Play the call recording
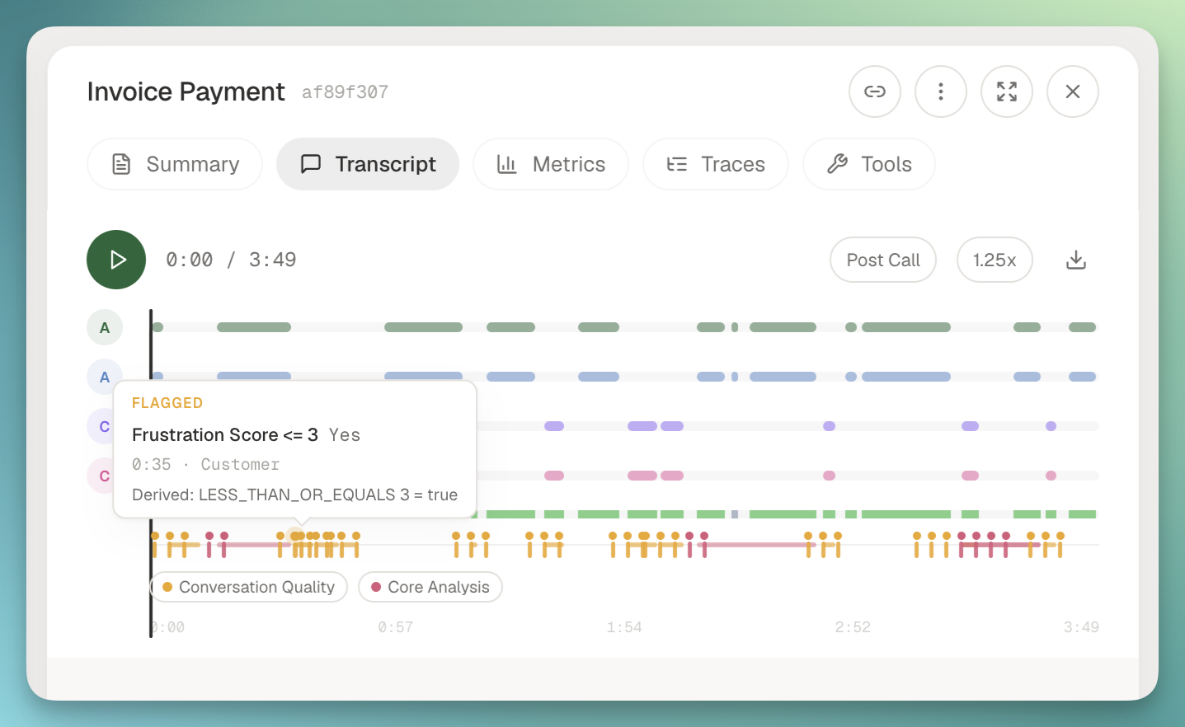Image resolution: width=1185 pixels, height=727 pixels. (116, 260)
